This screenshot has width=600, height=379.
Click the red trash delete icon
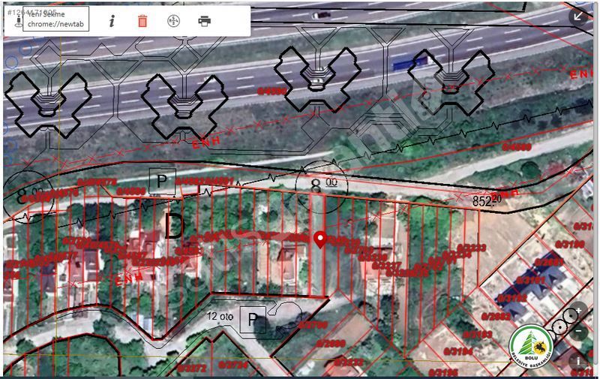click(x=142, y=21)
